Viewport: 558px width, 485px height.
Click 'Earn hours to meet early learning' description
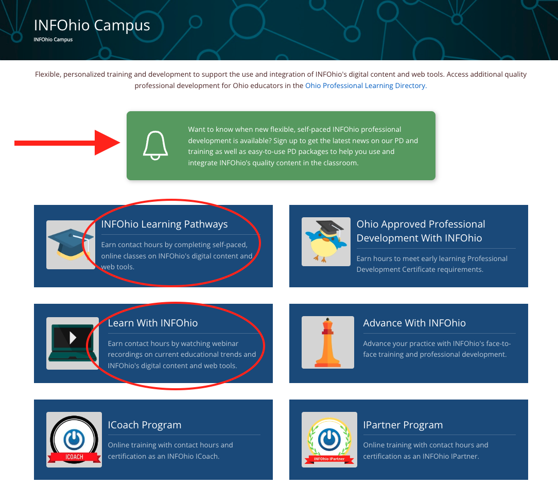tap(432, 264)
